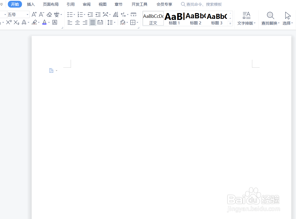Expand bullet list style dropdown arrow
The width and height of the screenshot is (296, 219).
(74, 15)
